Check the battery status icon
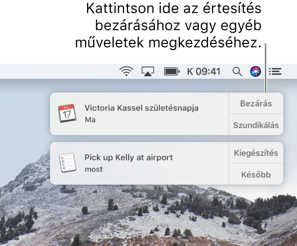 coord(172,72)
